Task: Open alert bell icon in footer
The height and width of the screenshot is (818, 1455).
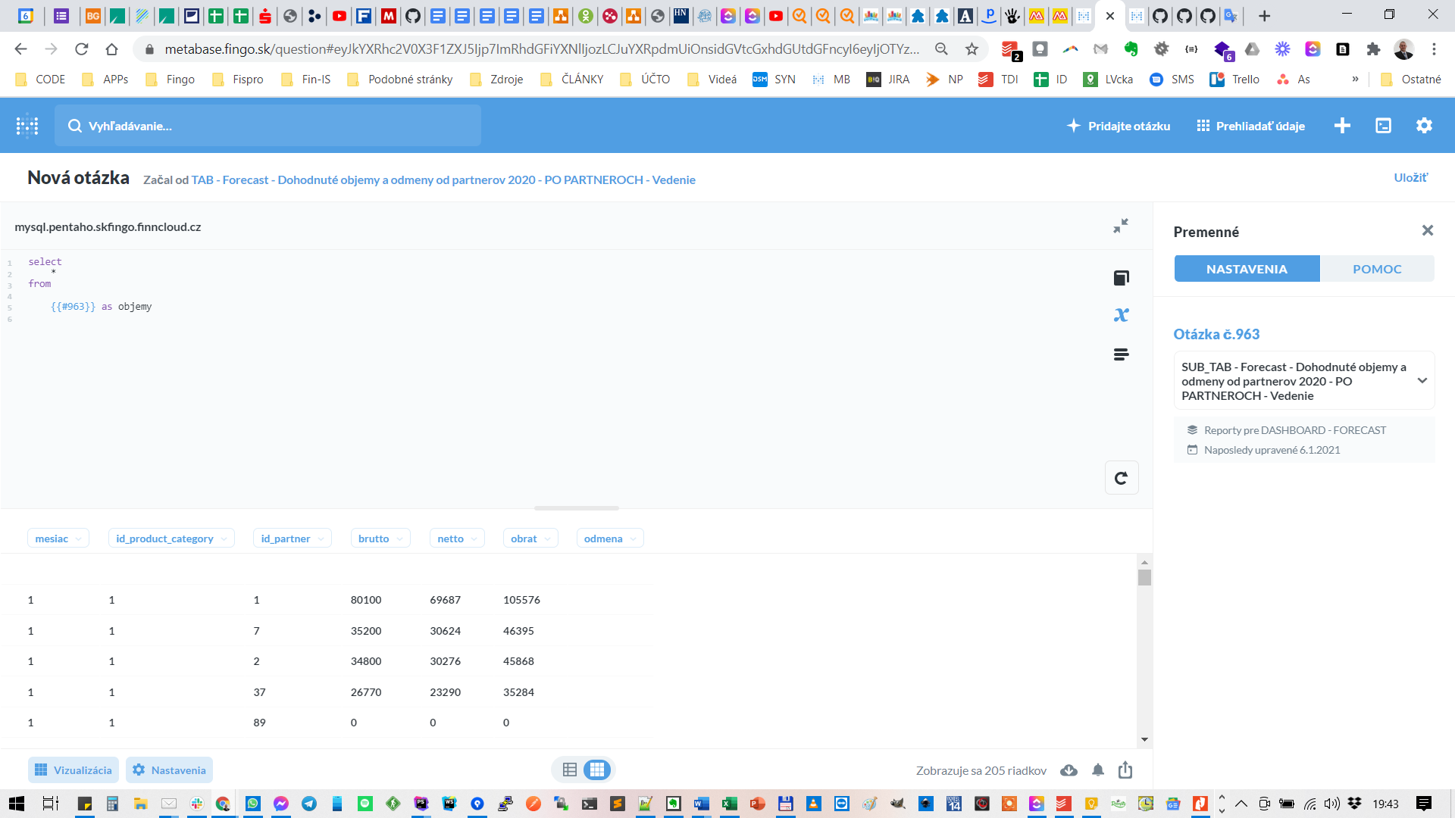Action: coord(1097,770)
